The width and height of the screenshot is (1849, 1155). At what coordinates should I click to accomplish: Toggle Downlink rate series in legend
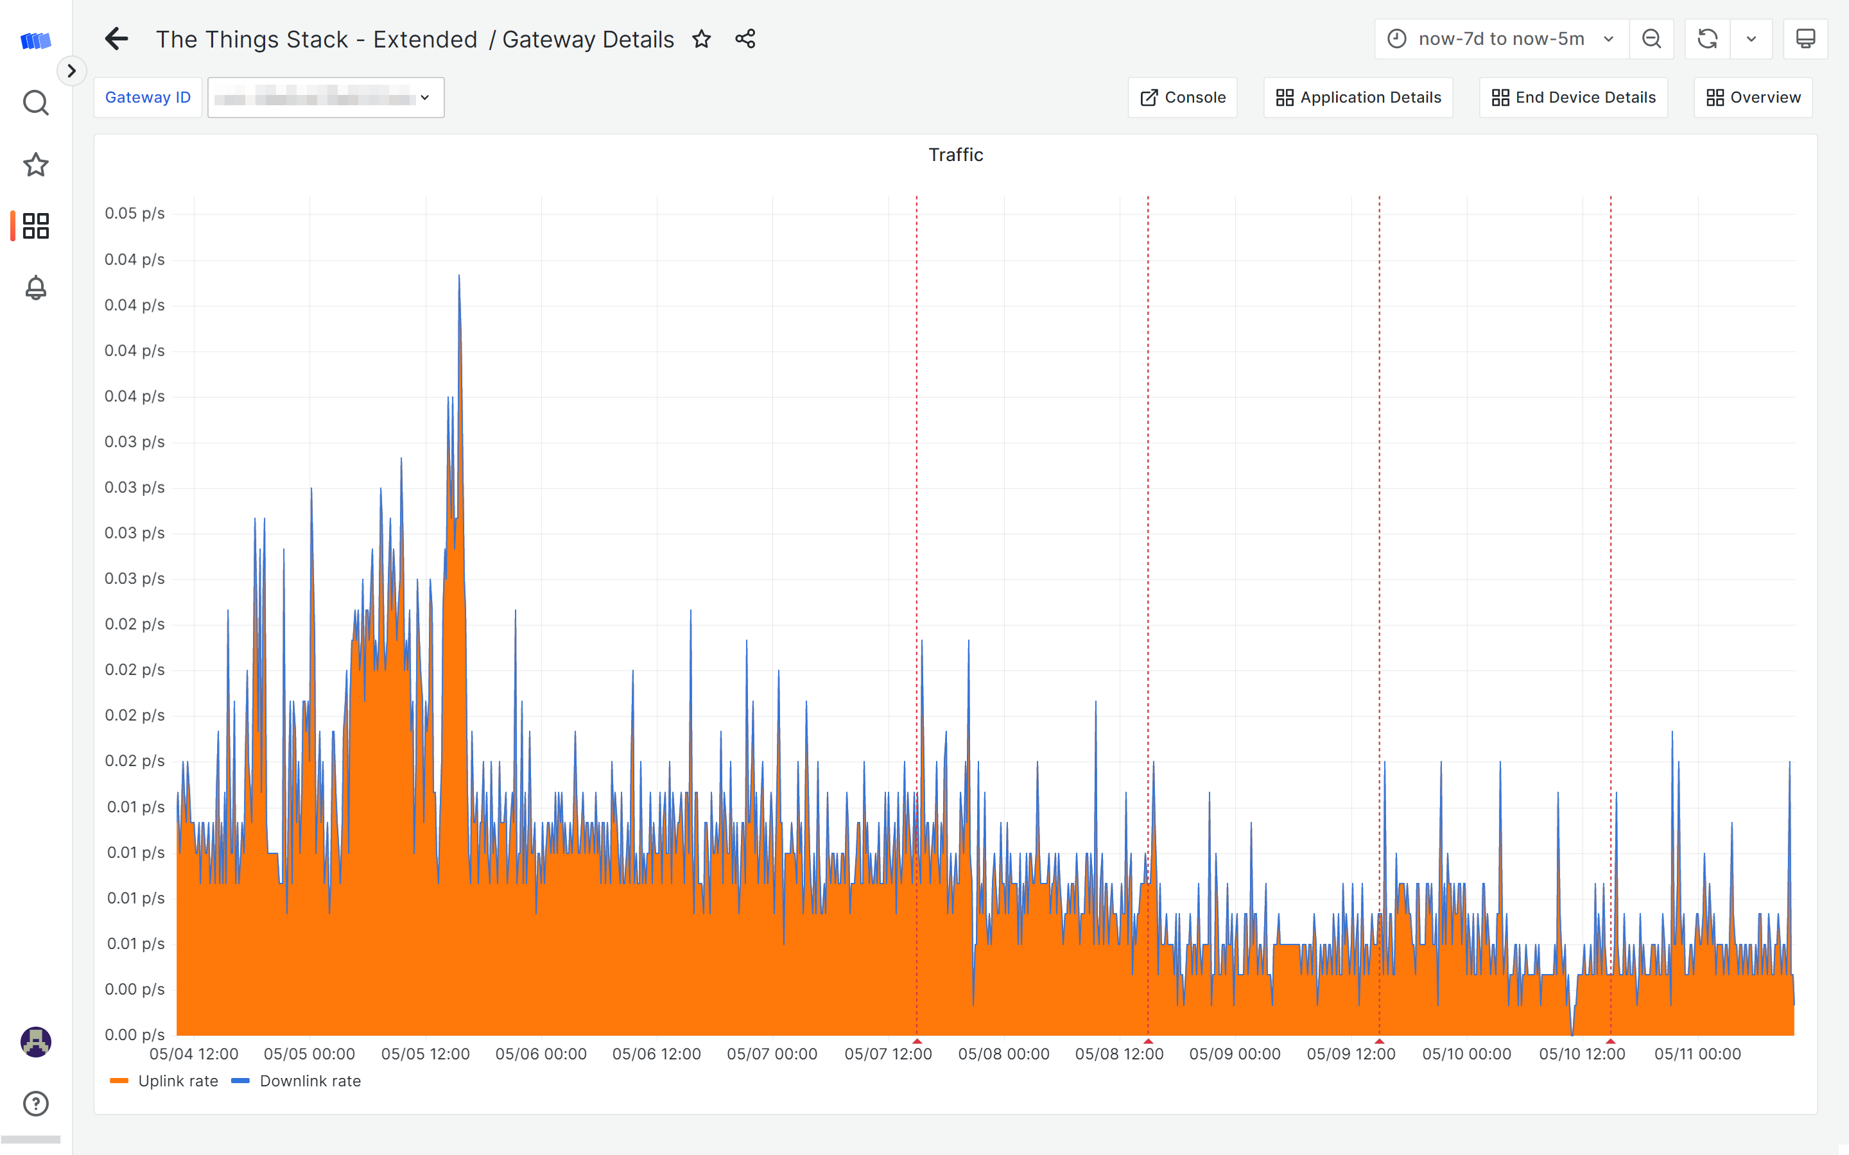(x=309, y=1081)
